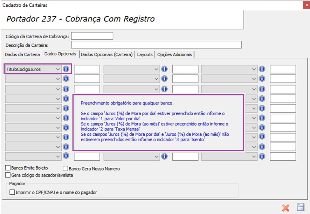The width and height of the screenshot is (310, 214).
Task: Open the TituloCodigoJuros dropdown
Action: 33,69
